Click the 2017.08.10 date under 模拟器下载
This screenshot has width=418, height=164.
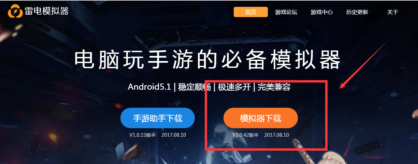277,135
